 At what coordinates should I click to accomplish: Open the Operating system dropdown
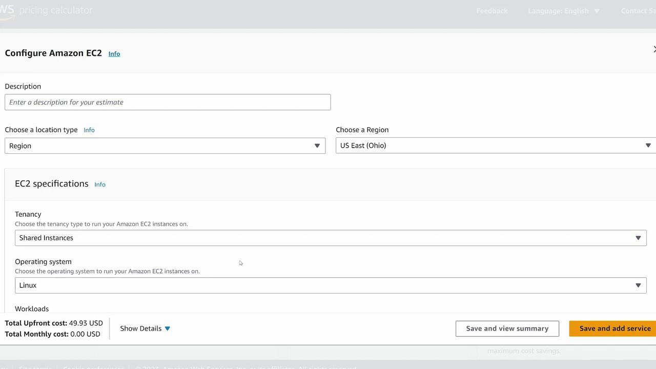331,285
